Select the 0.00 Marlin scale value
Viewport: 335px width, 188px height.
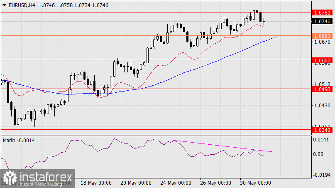[x=318, y=154]
